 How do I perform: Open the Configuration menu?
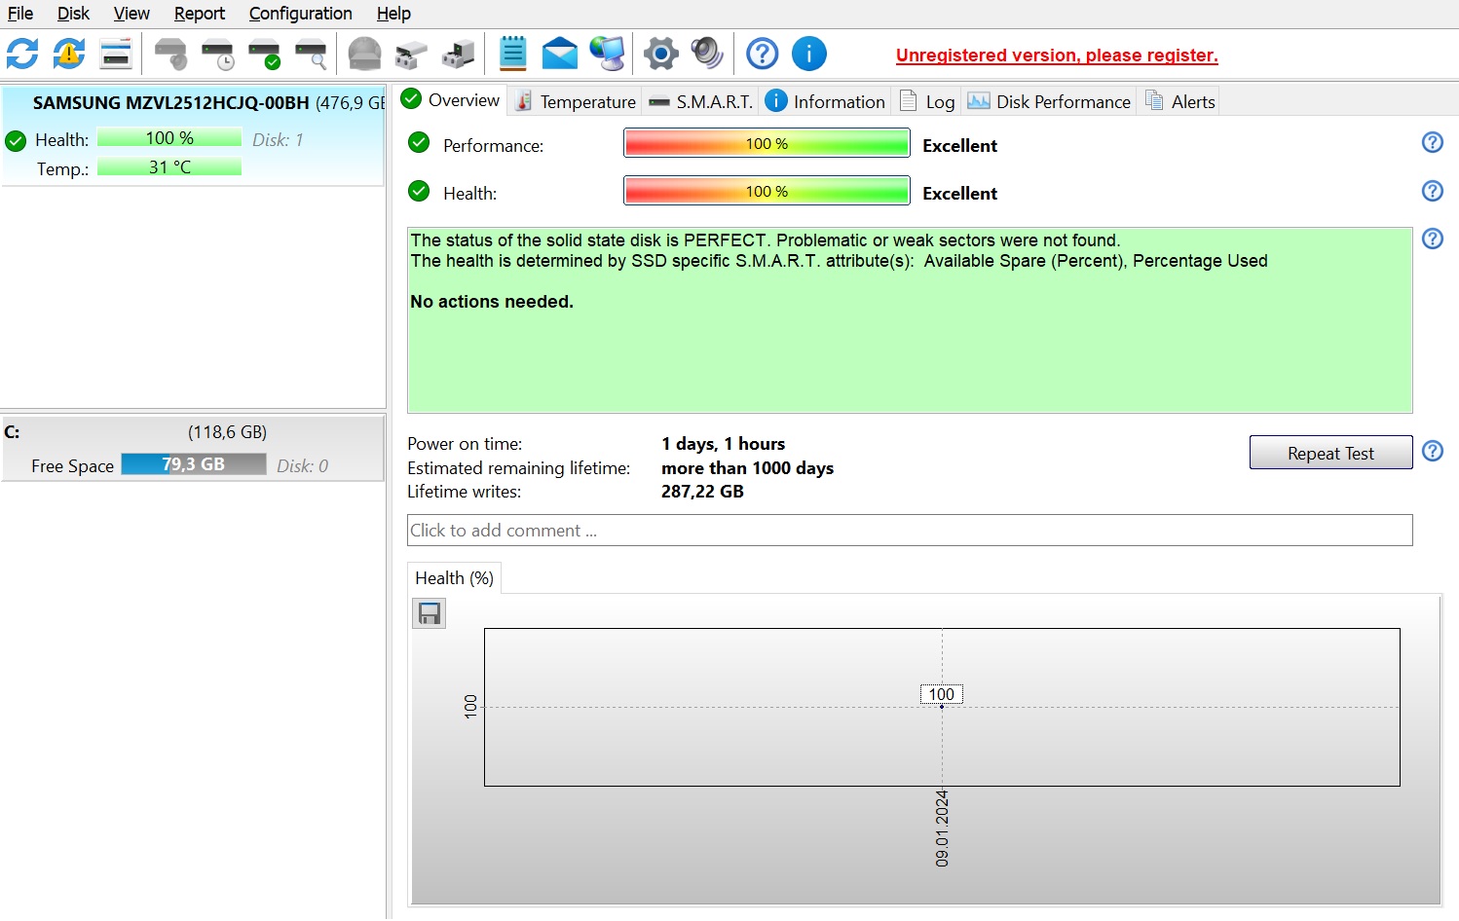[x=301, y=14]
